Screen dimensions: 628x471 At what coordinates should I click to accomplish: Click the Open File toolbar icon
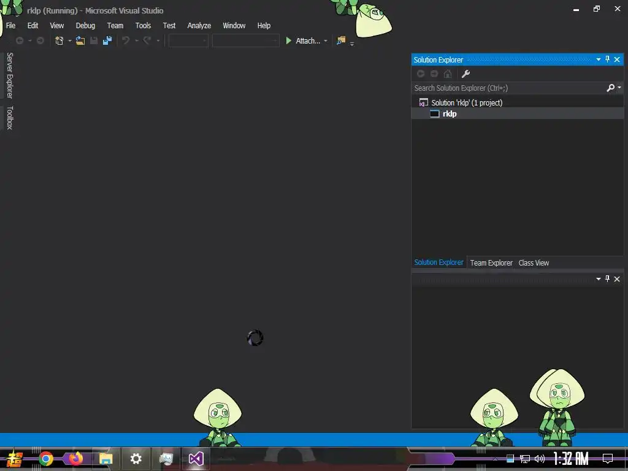point(80,41)
